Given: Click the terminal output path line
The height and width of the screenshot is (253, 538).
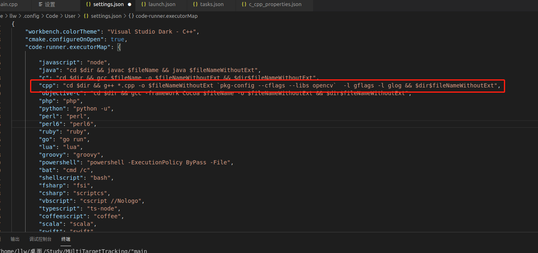Looking at the screenshot, I should tap(73, 251).
